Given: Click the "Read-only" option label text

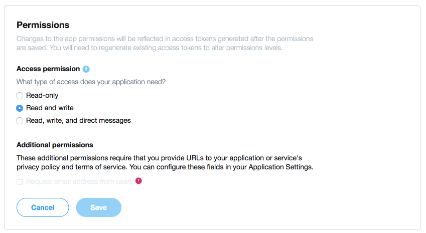Looking at the screenshot, I should click(x=42, y=96).
